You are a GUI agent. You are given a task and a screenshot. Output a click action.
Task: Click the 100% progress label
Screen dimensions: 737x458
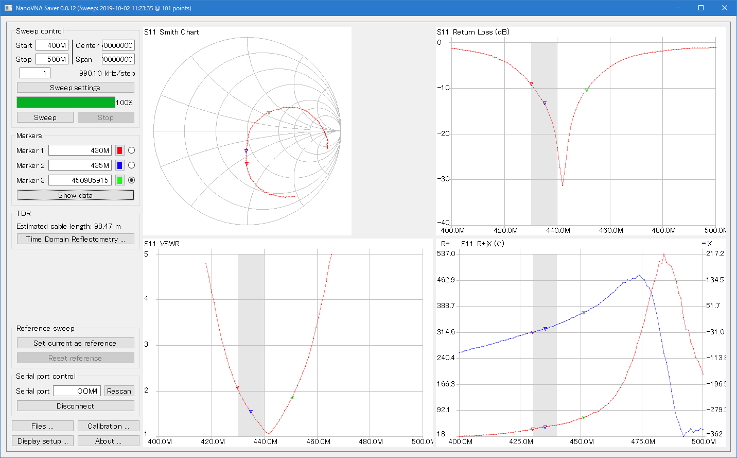click(x=124, y=103)
